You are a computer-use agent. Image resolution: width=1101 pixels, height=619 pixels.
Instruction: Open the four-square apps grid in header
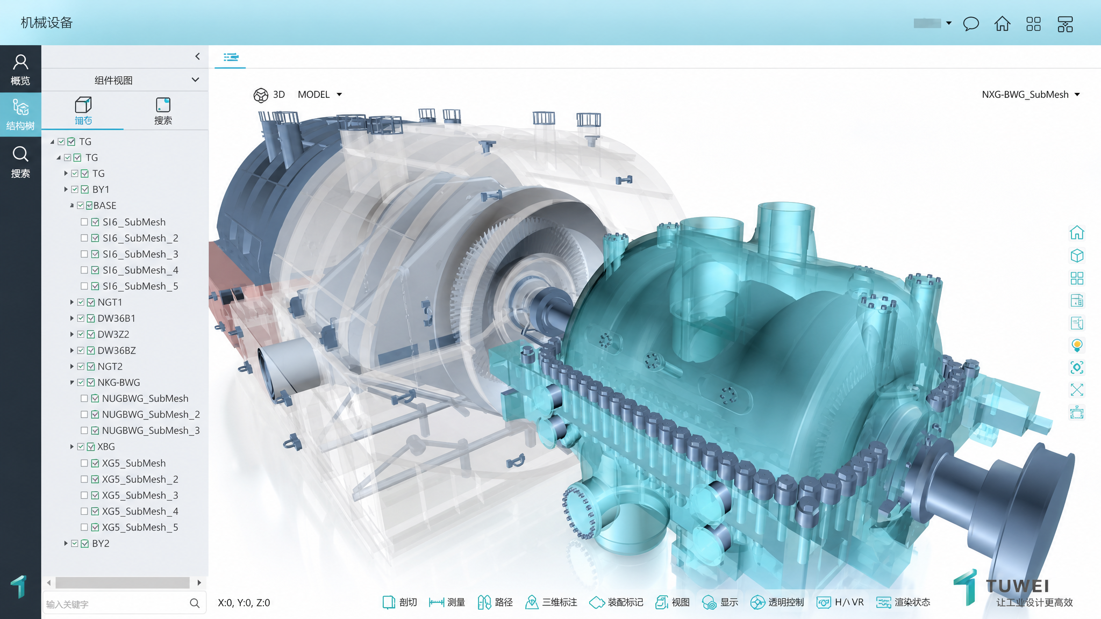1033,24
